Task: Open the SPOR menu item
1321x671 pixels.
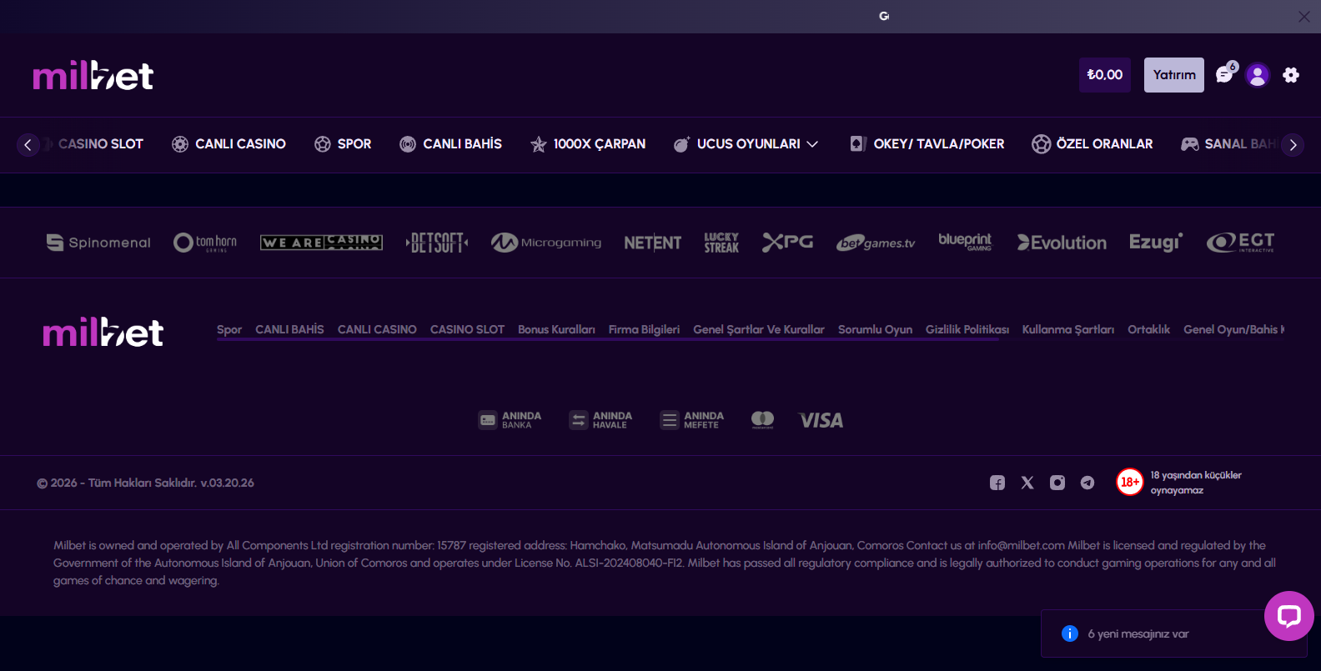Action: point(343,144)
